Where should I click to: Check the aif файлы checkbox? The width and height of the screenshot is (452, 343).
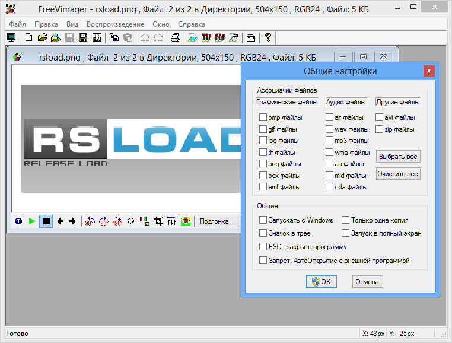click(x=329, y=117)
